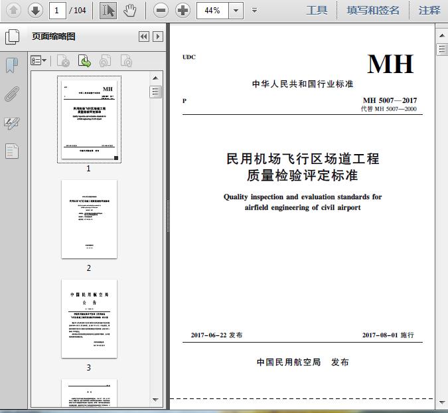The image size is (448, 413).
Task: Toggle the page thumbnails panel icon
Action: point(12,37)
